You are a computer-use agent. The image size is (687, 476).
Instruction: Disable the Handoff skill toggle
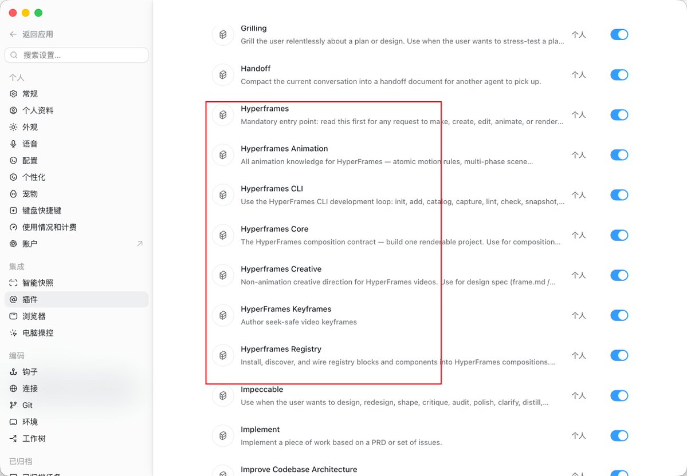point(619,75)
